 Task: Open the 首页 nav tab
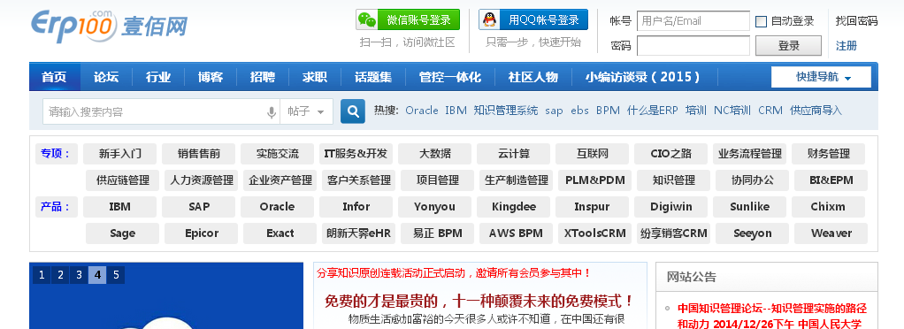pyautogui.click(x=54, y=77)
